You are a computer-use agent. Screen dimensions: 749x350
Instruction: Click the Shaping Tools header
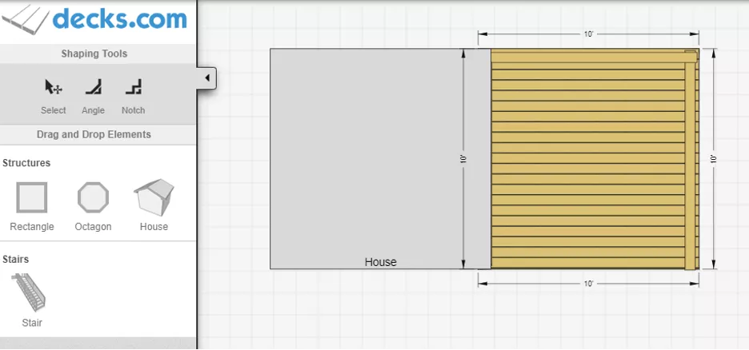pos(94,54)
